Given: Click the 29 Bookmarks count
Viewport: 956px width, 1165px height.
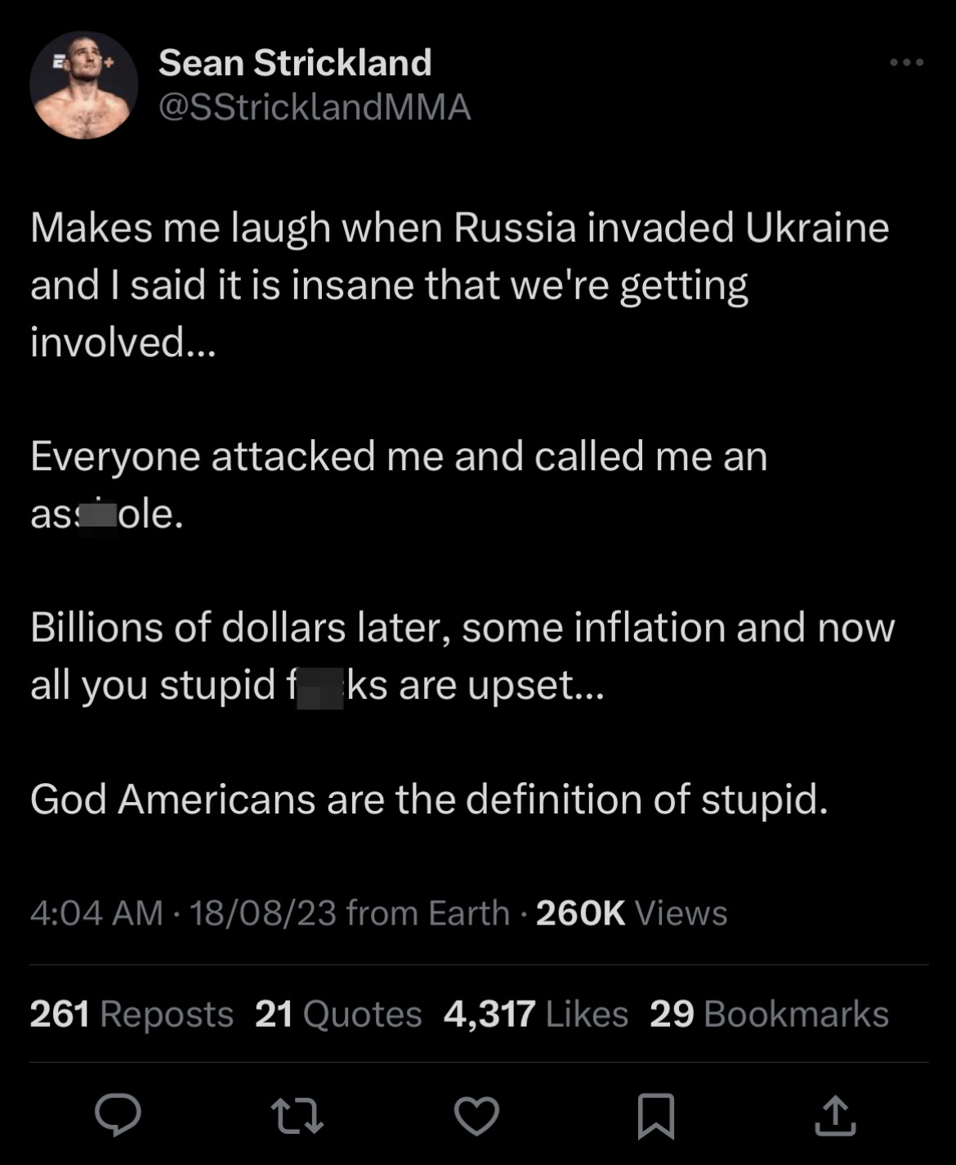Looking at the screenshot, I should click(769, 1014).
